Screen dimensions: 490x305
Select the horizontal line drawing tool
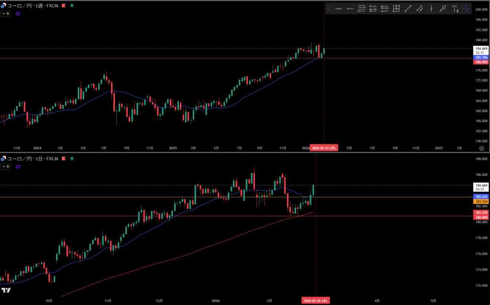pyautogui.click(x=339, y=9)
